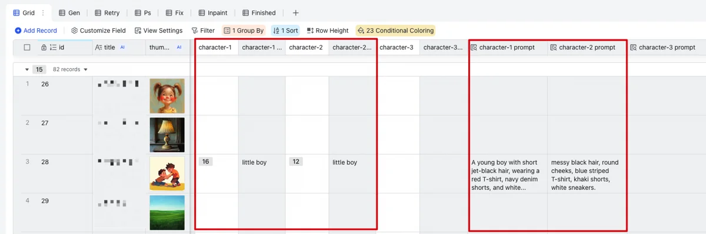Screen dimensions: 706x234
Task: Open the 1 Sort settings
Action: point(285,31)
